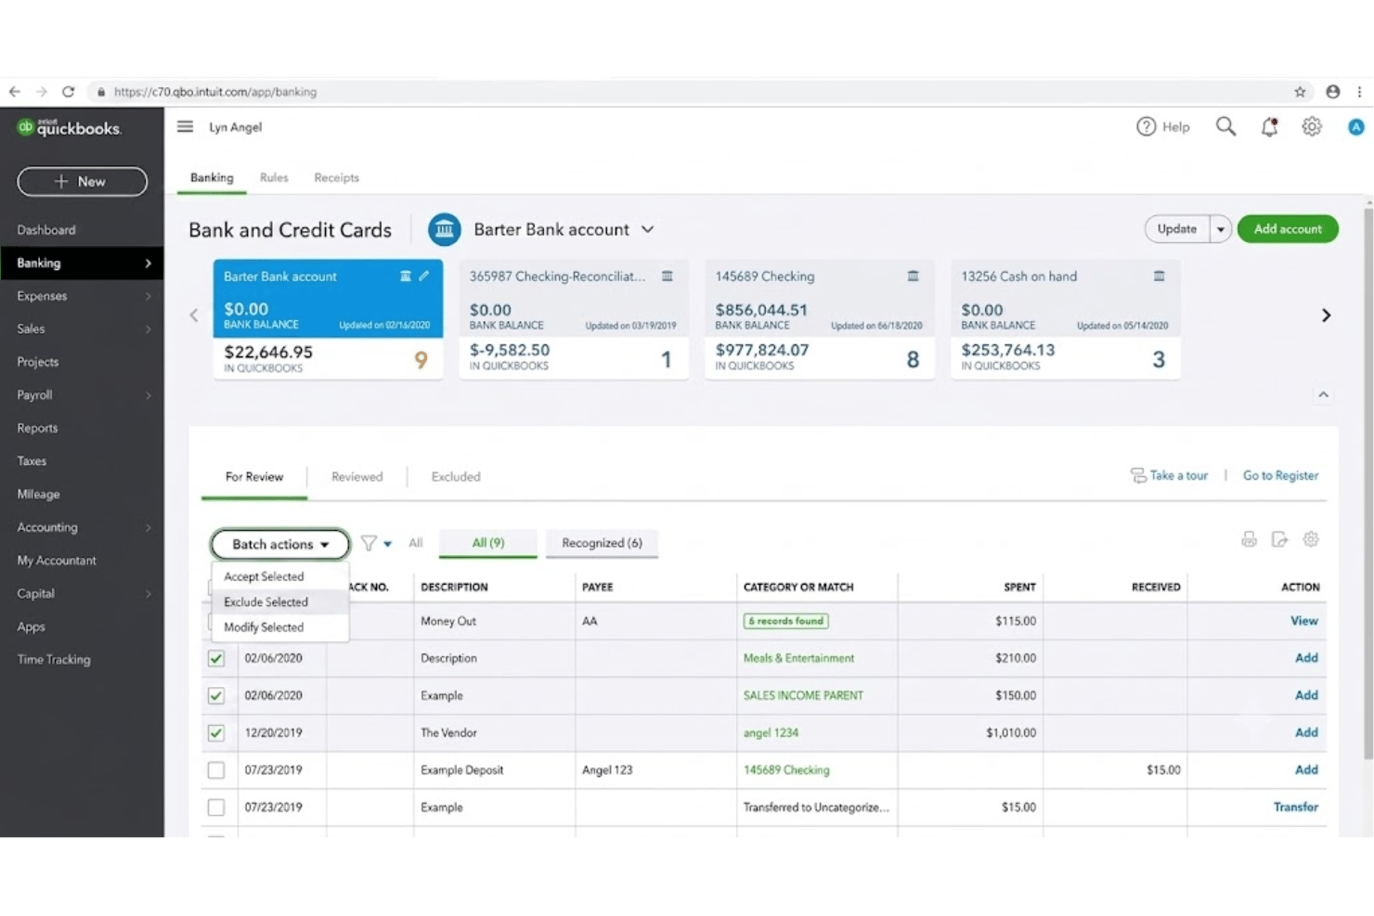Select the 145689 Checking account card
Image resolution: width=1374 pixels, height=916 pixels.
pyautogui.click(x=819, y=318)
